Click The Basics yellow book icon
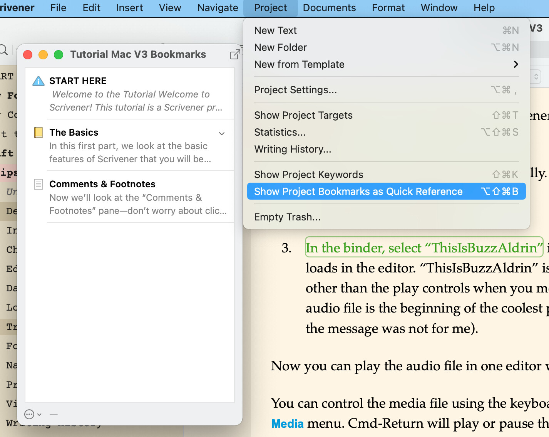Viewport: 549px width, 437px height. 38,133
